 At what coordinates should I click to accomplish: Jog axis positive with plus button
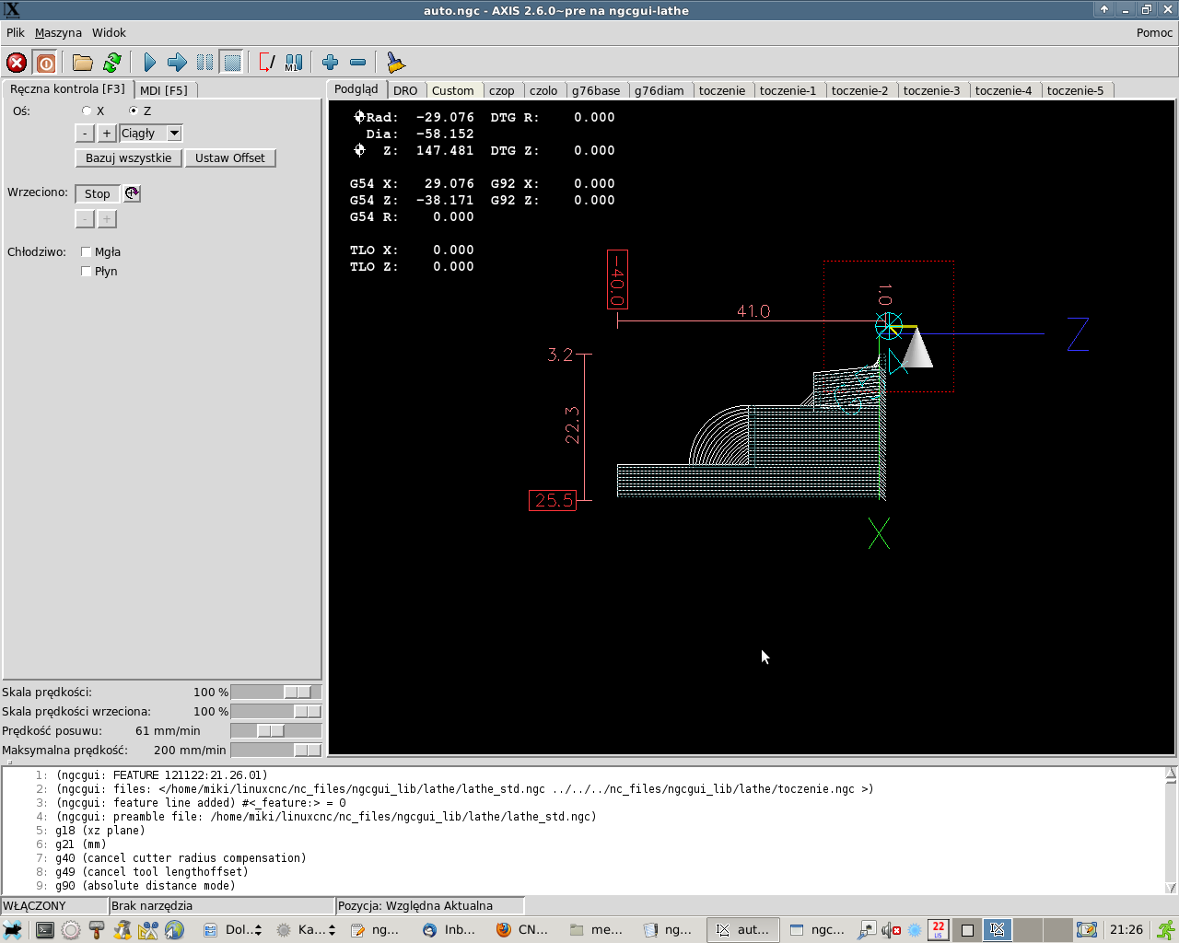(x=107, y=134)
